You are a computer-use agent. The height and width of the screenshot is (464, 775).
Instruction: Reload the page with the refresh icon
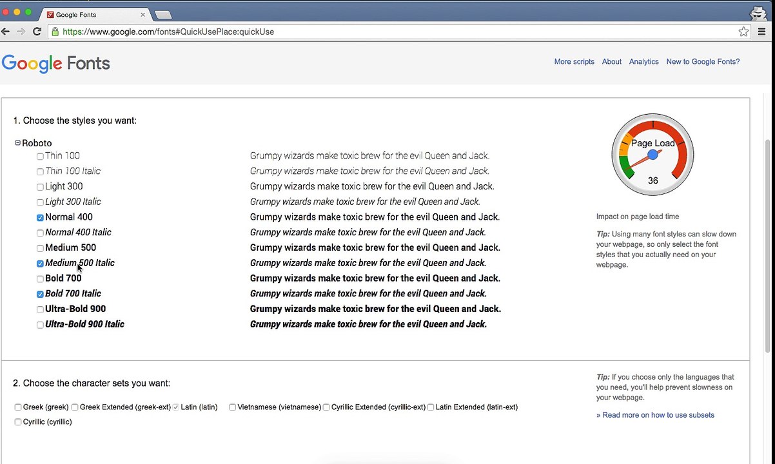(37, 32)
